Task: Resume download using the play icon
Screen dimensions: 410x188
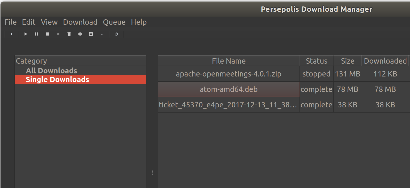Action: click(26, 34)
